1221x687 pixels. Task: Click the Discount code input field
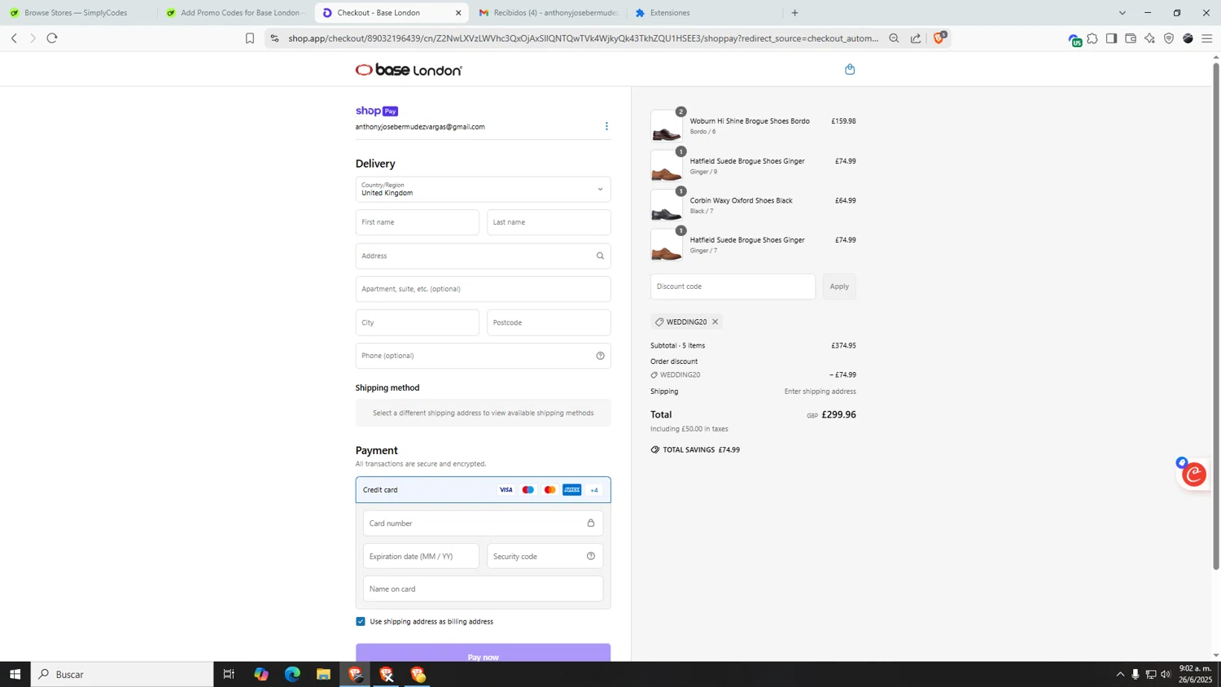pos(733,287)
